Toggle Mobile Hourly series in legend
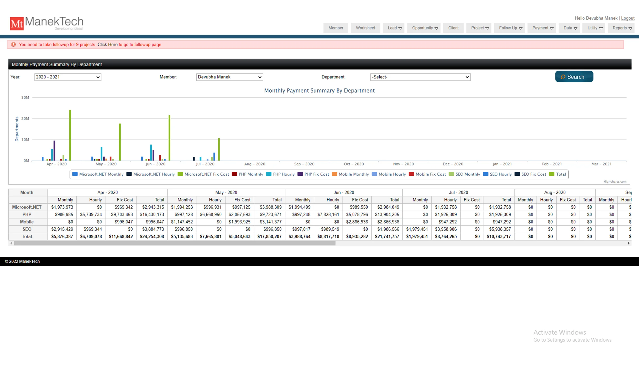The height and width of the screenshot is (385, 639). coord(389,174)
